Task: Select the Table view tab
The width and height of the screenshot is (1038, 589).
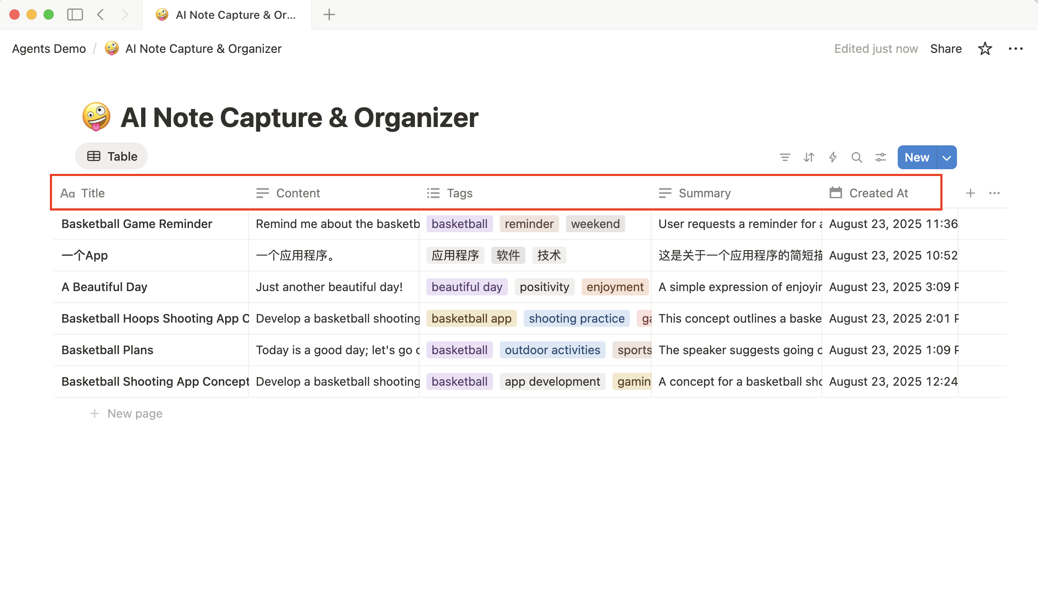Action: (112, 156)
